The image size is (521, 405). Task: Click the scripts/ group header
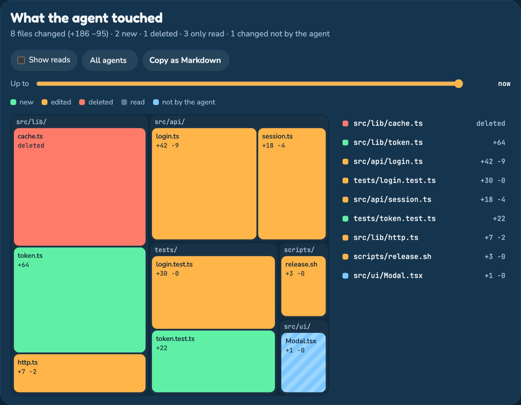pyautogui.click(x=299, y=250)
